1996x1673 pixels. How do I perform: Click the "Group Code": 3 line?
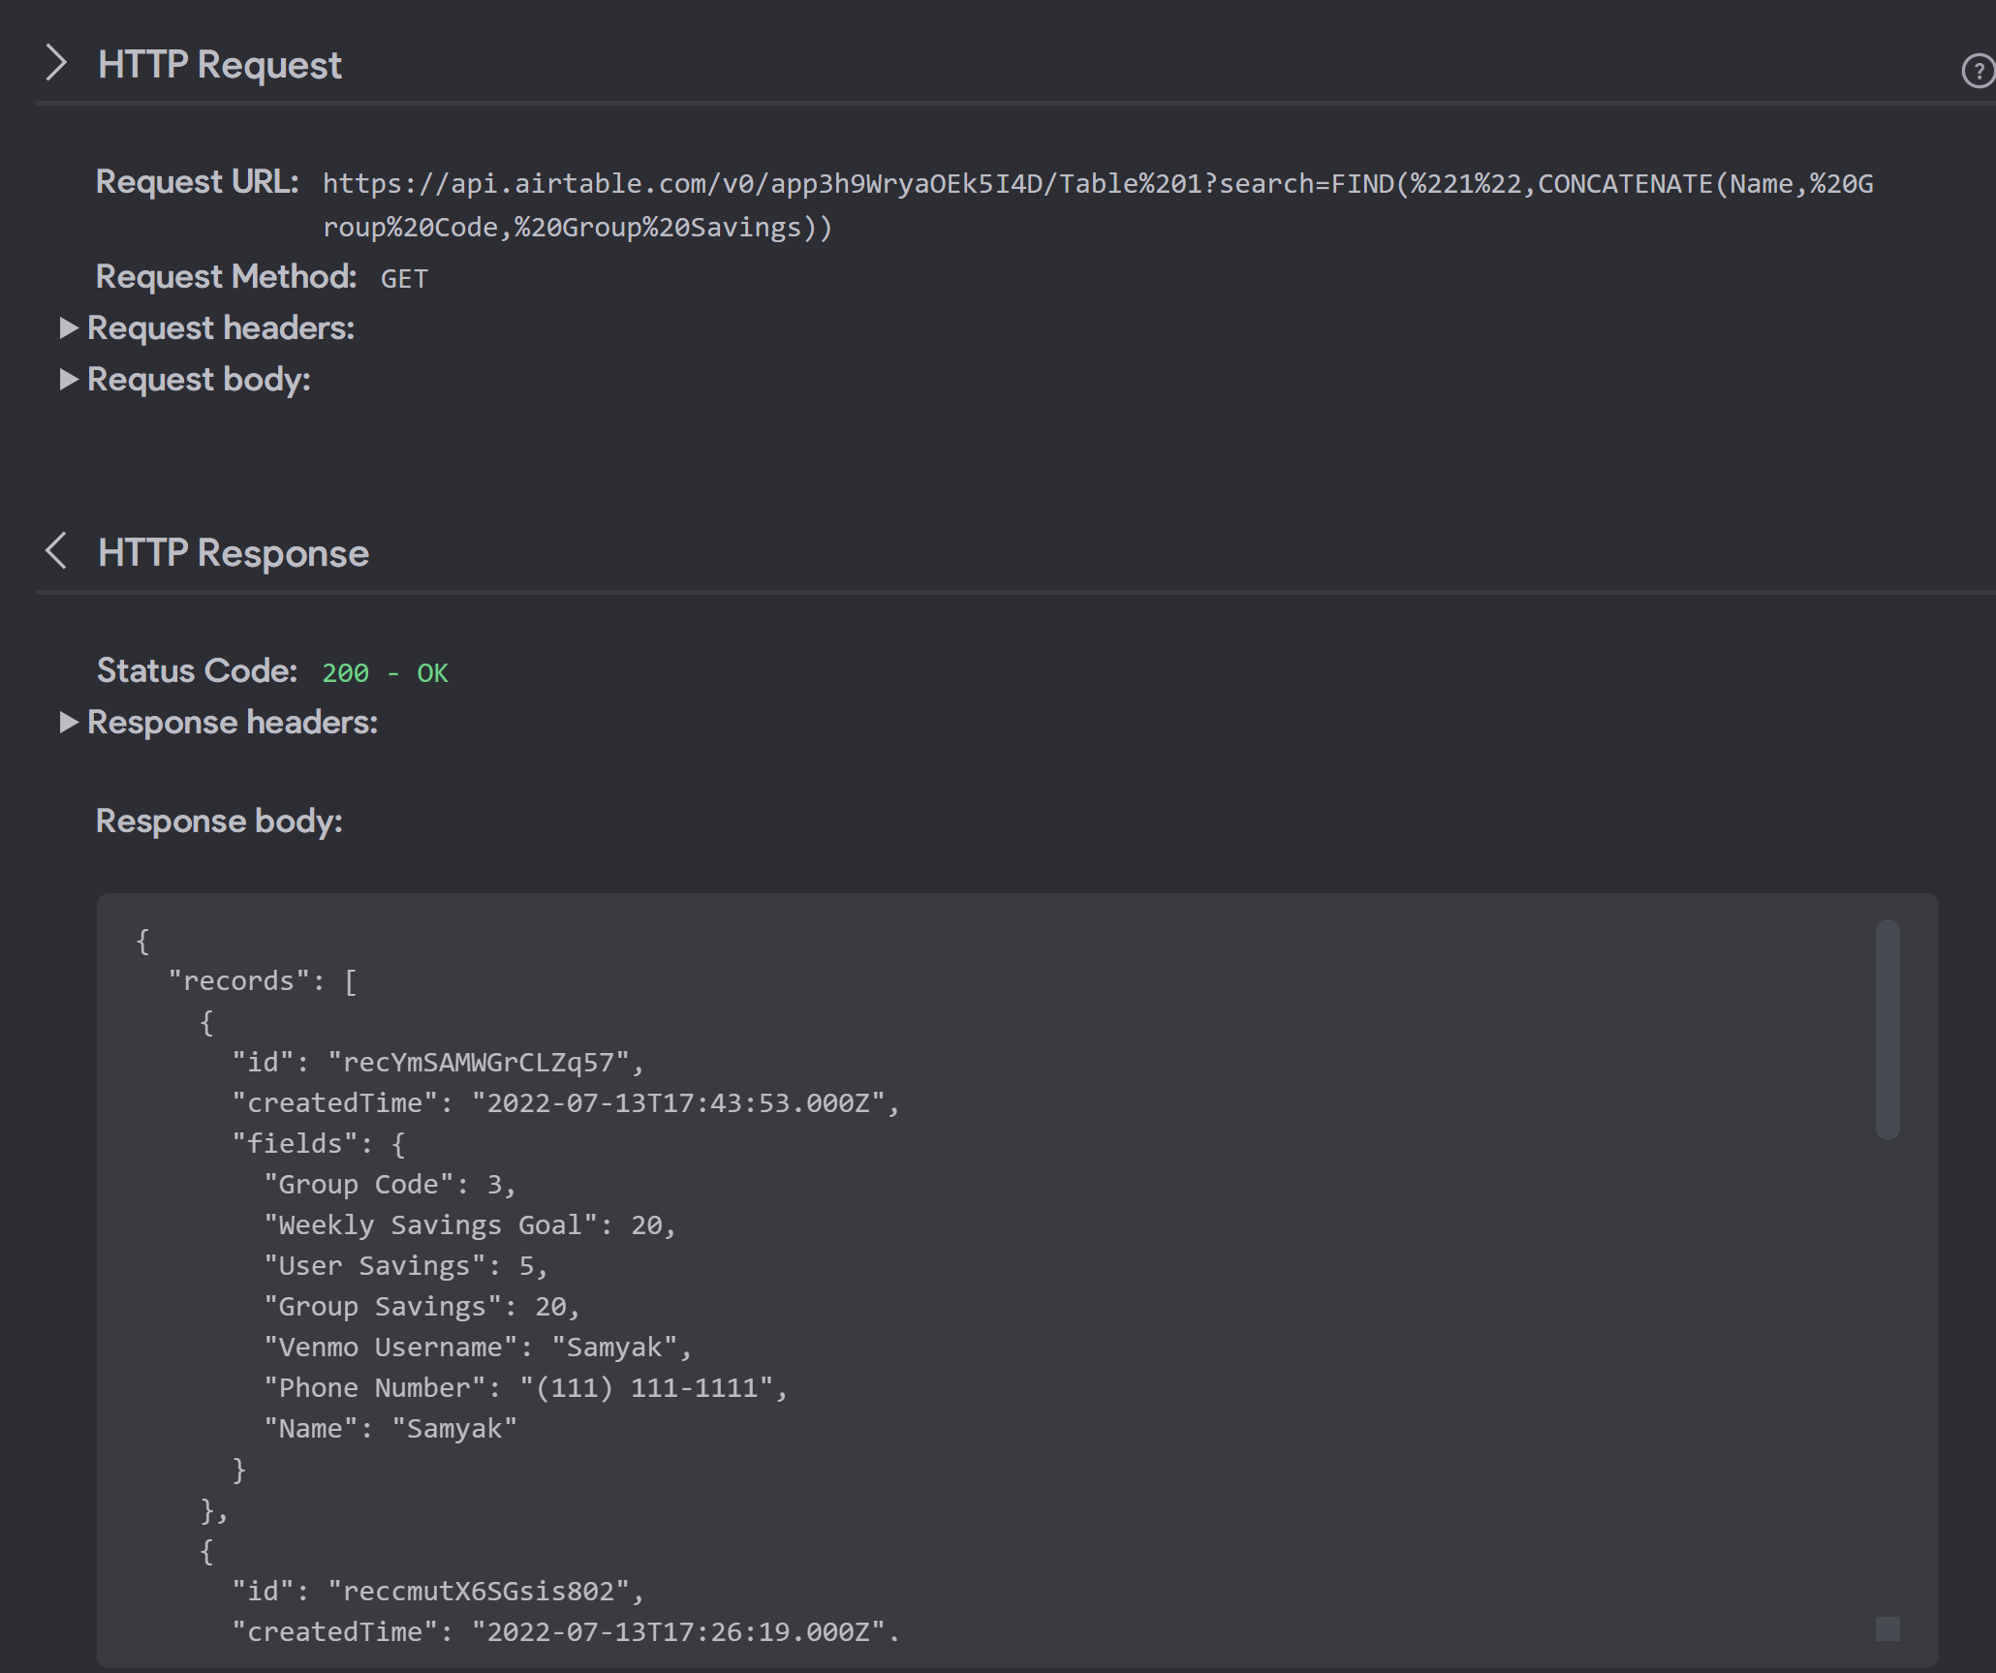(x=390, y=1185)
